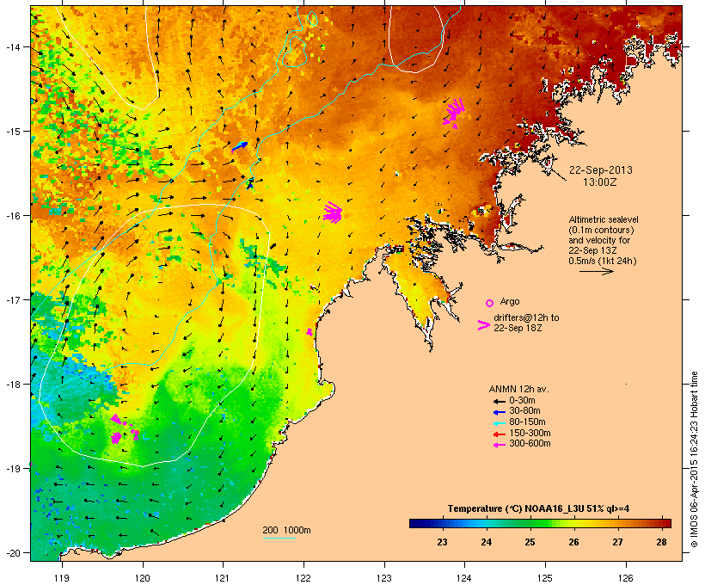Click the 300-600m depth label

coord(530,444)
